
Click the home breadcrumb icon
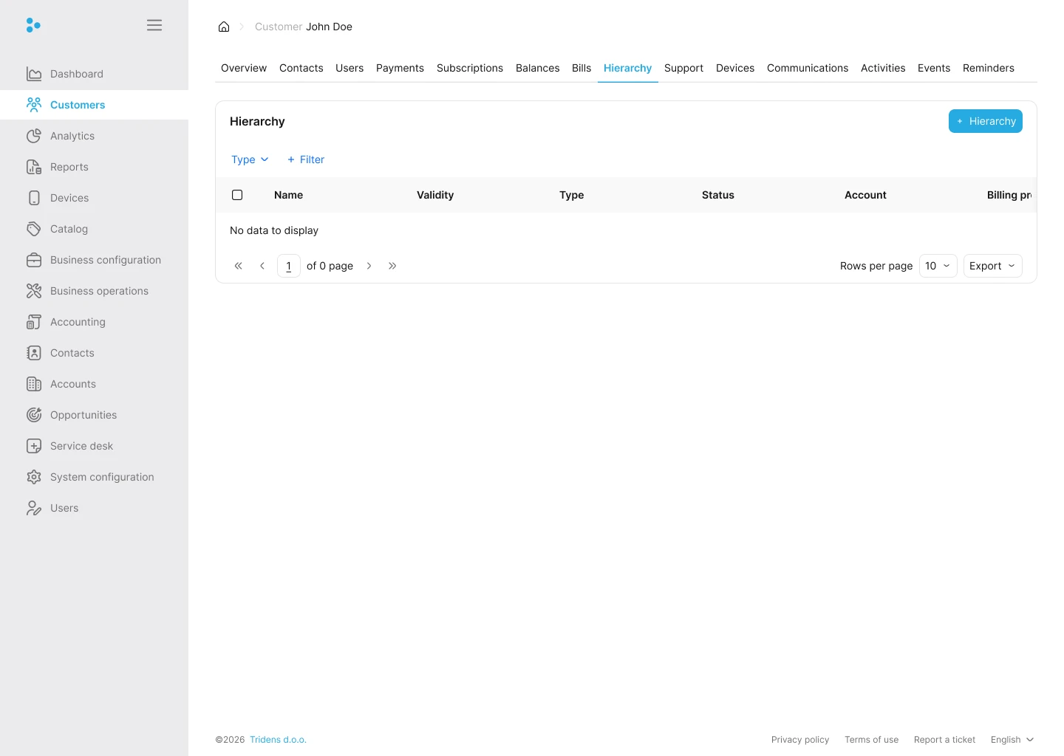(224, 27)
